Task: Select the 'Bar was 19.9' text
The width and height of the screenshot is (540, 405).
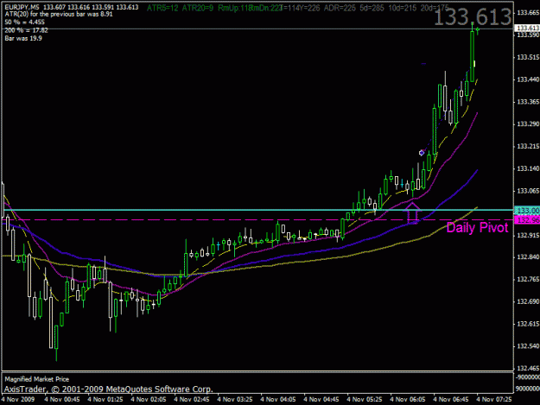Action: point(23,38)
